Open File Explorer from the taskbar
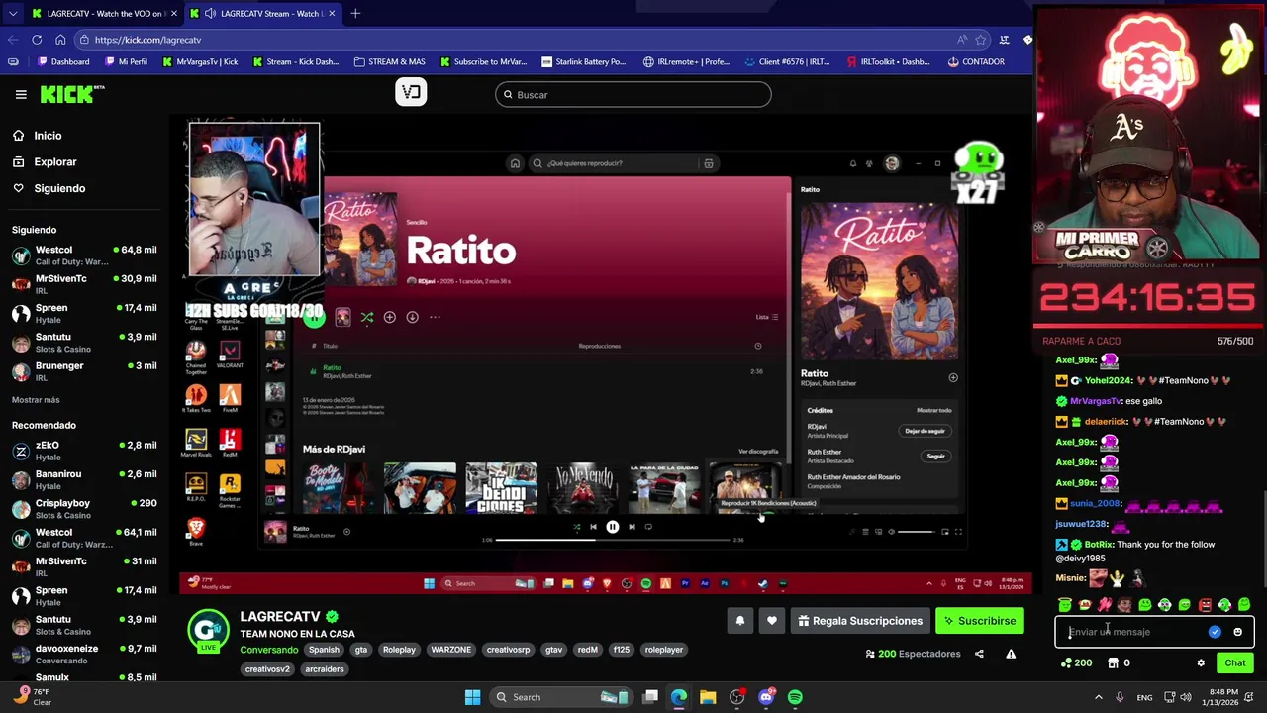1267x713 pixels. pyautogui.click(x=708, y=697)
